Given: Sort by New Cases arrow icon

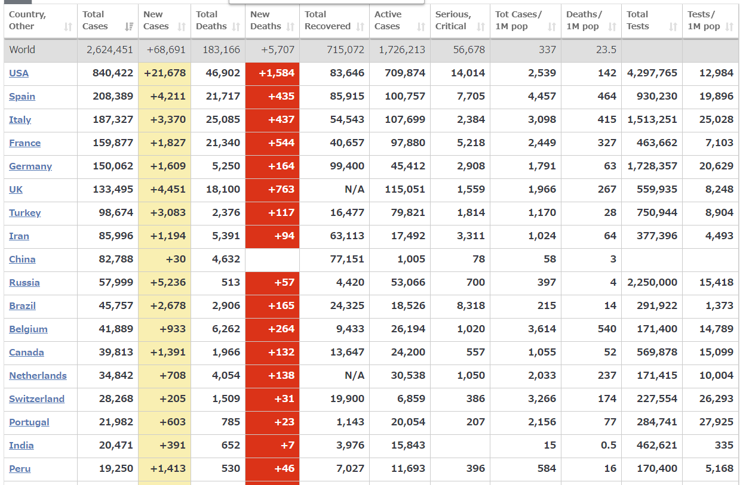Looking at the screenshot, I should [182, 27].
